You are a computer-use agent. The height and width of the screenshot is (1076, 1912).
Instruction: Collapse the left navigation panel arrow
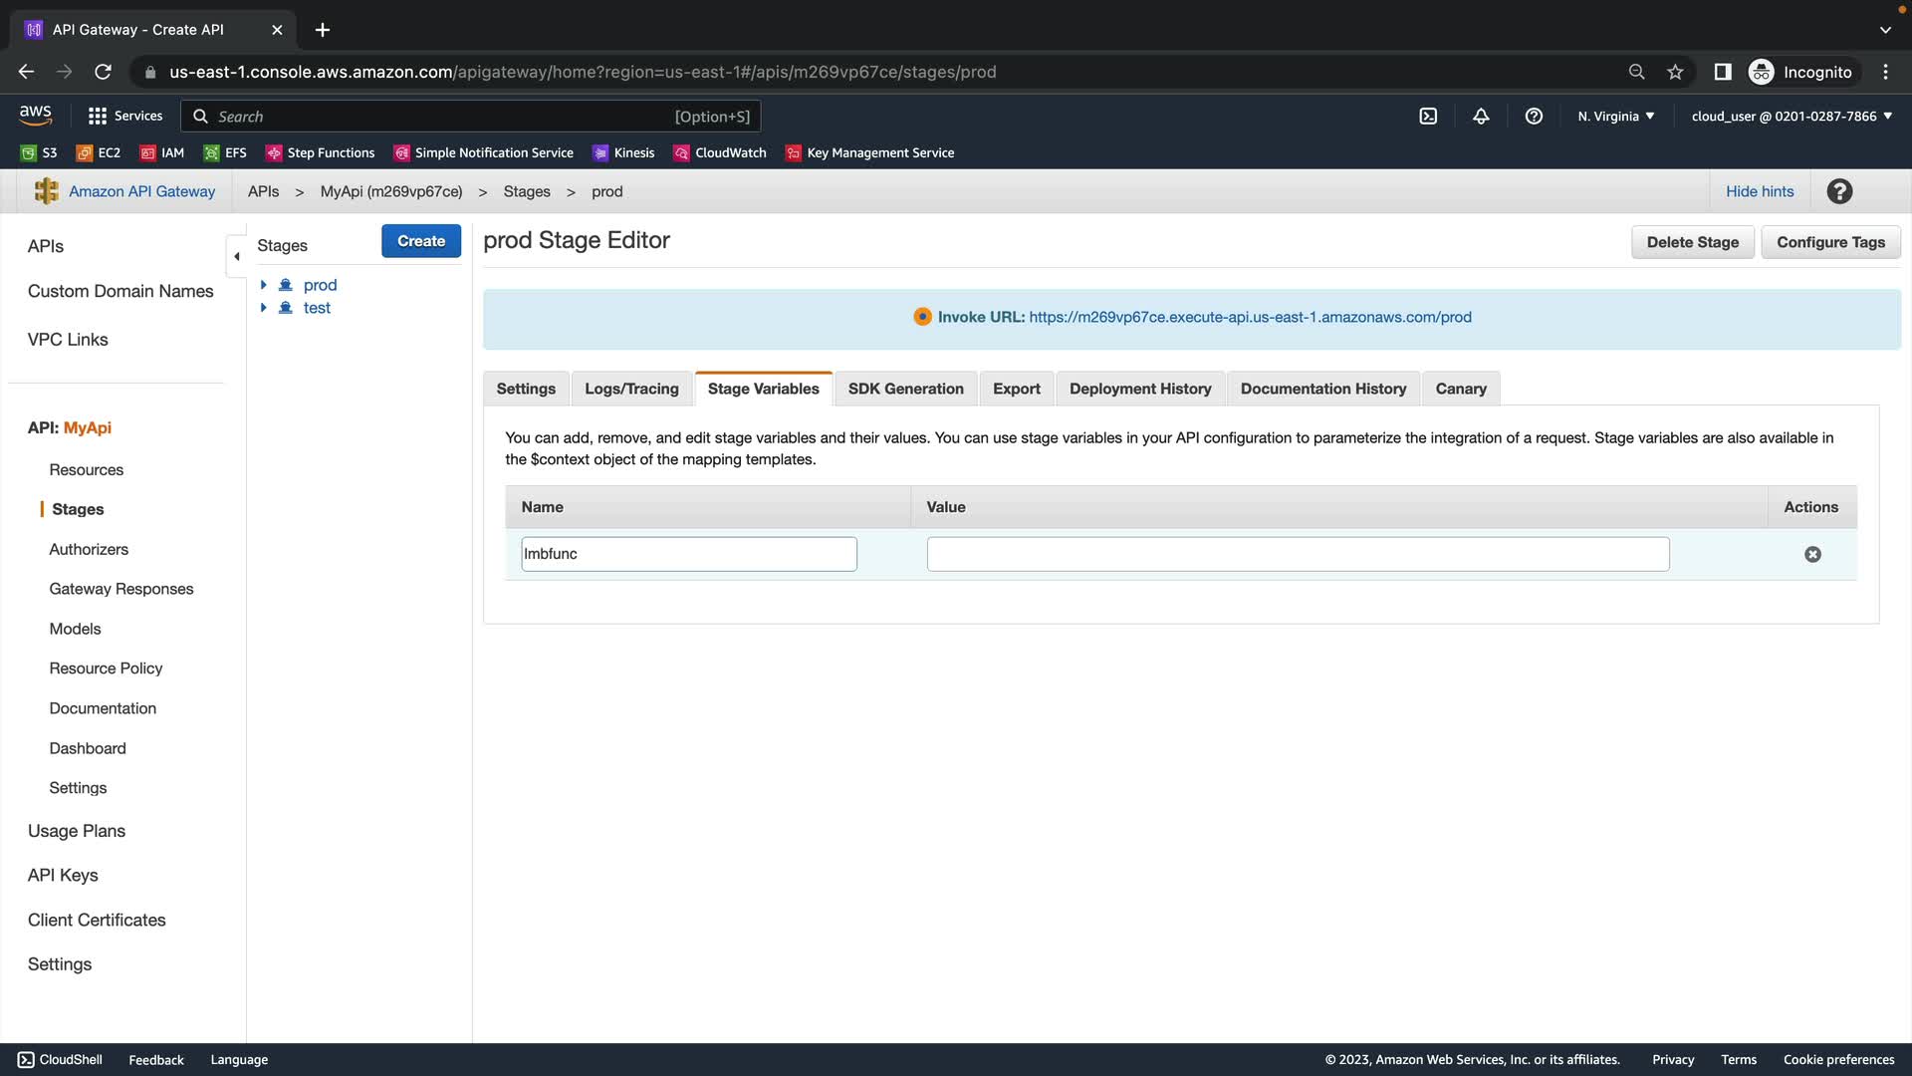[237, 257]
